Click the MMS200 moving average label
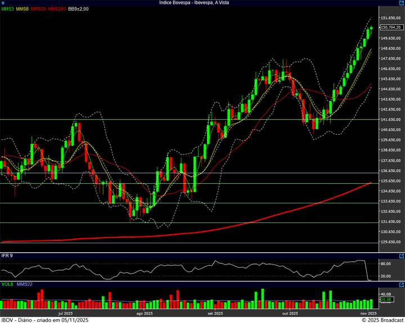The width and height of the screenshot is (405, 323). (x=56, y=10)
